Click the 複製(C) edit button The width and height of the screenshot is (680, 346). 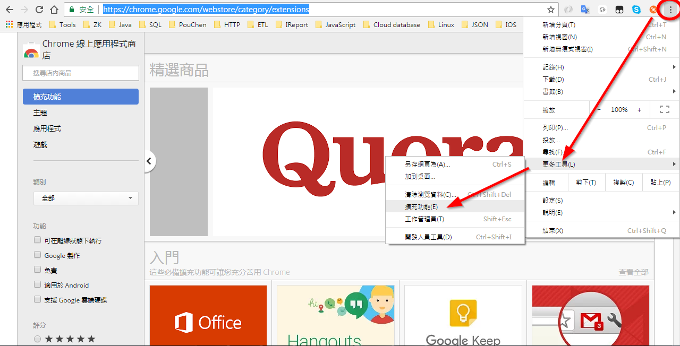coord(623,182)
